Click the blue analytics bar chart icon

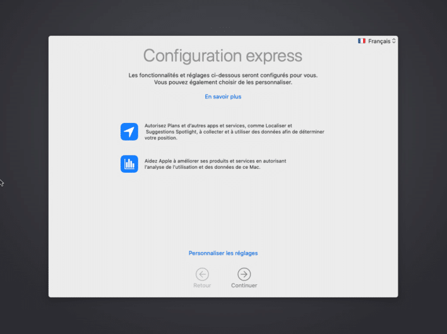click(129, 164)
